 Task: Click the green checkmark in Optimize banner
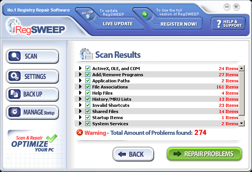[x=52, y=138]
